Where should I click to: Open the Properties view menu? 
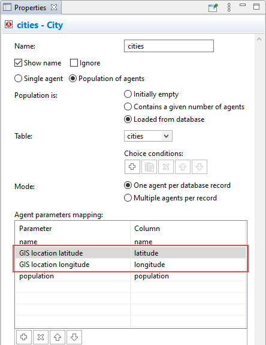(x=229, y=7)
